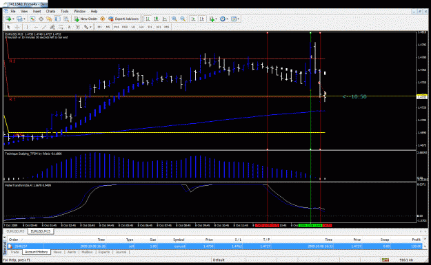
Task: Open the Data Window icon
Action: (41, 19)
